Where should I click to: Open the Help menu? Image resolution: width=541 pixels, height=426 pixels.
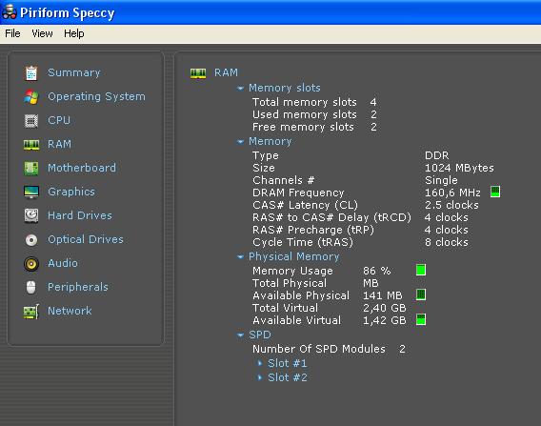(x=74, y=33)
